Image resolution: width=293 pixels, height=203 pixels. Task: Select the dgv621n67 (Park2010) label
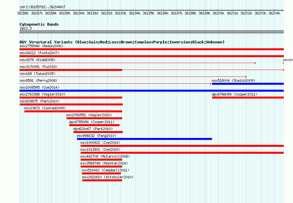[x=93, y=129]
